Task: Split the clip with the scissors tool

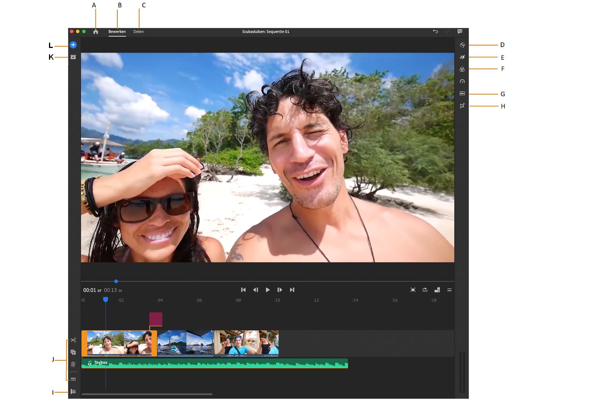Action: [73, 340]
